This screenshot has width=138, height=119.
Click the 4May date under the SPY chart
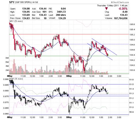(x=9, y=76)
